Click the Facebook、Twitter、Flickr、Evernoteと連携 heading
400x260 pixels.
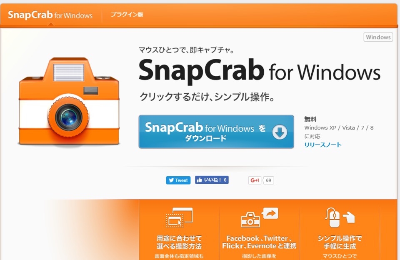pyautogui.click(x=259, y=242)
